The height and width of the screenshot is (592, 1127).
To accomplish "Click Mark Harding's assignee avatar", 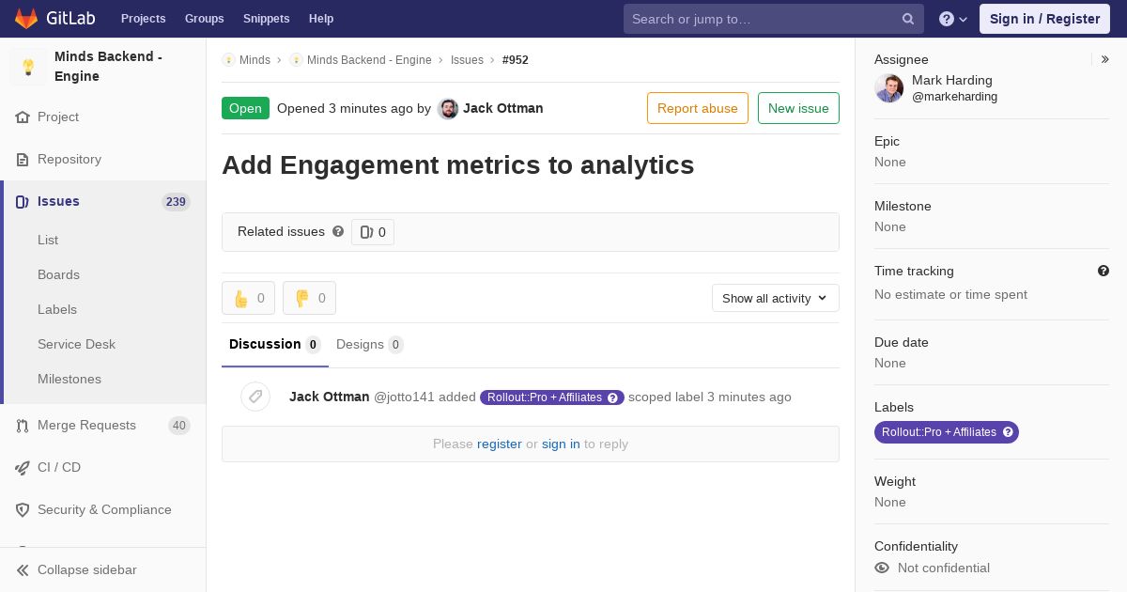I will pos(888,88).
